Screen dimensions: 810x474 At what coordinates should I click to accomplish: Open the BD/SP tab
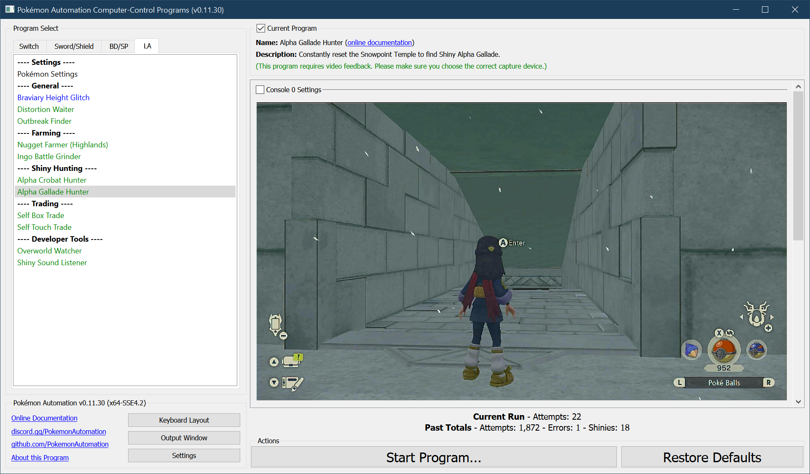pos(118,46)
